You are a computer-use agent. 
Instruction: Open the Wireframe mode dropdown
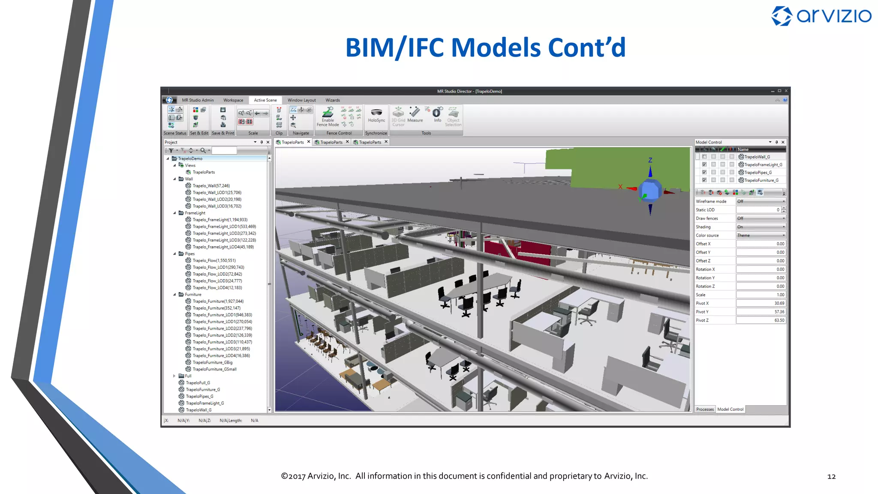click(761, 202)
